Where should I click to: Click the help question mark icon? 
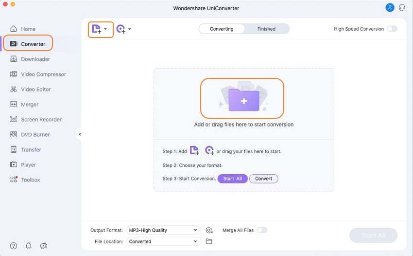(x=14, y=246)
